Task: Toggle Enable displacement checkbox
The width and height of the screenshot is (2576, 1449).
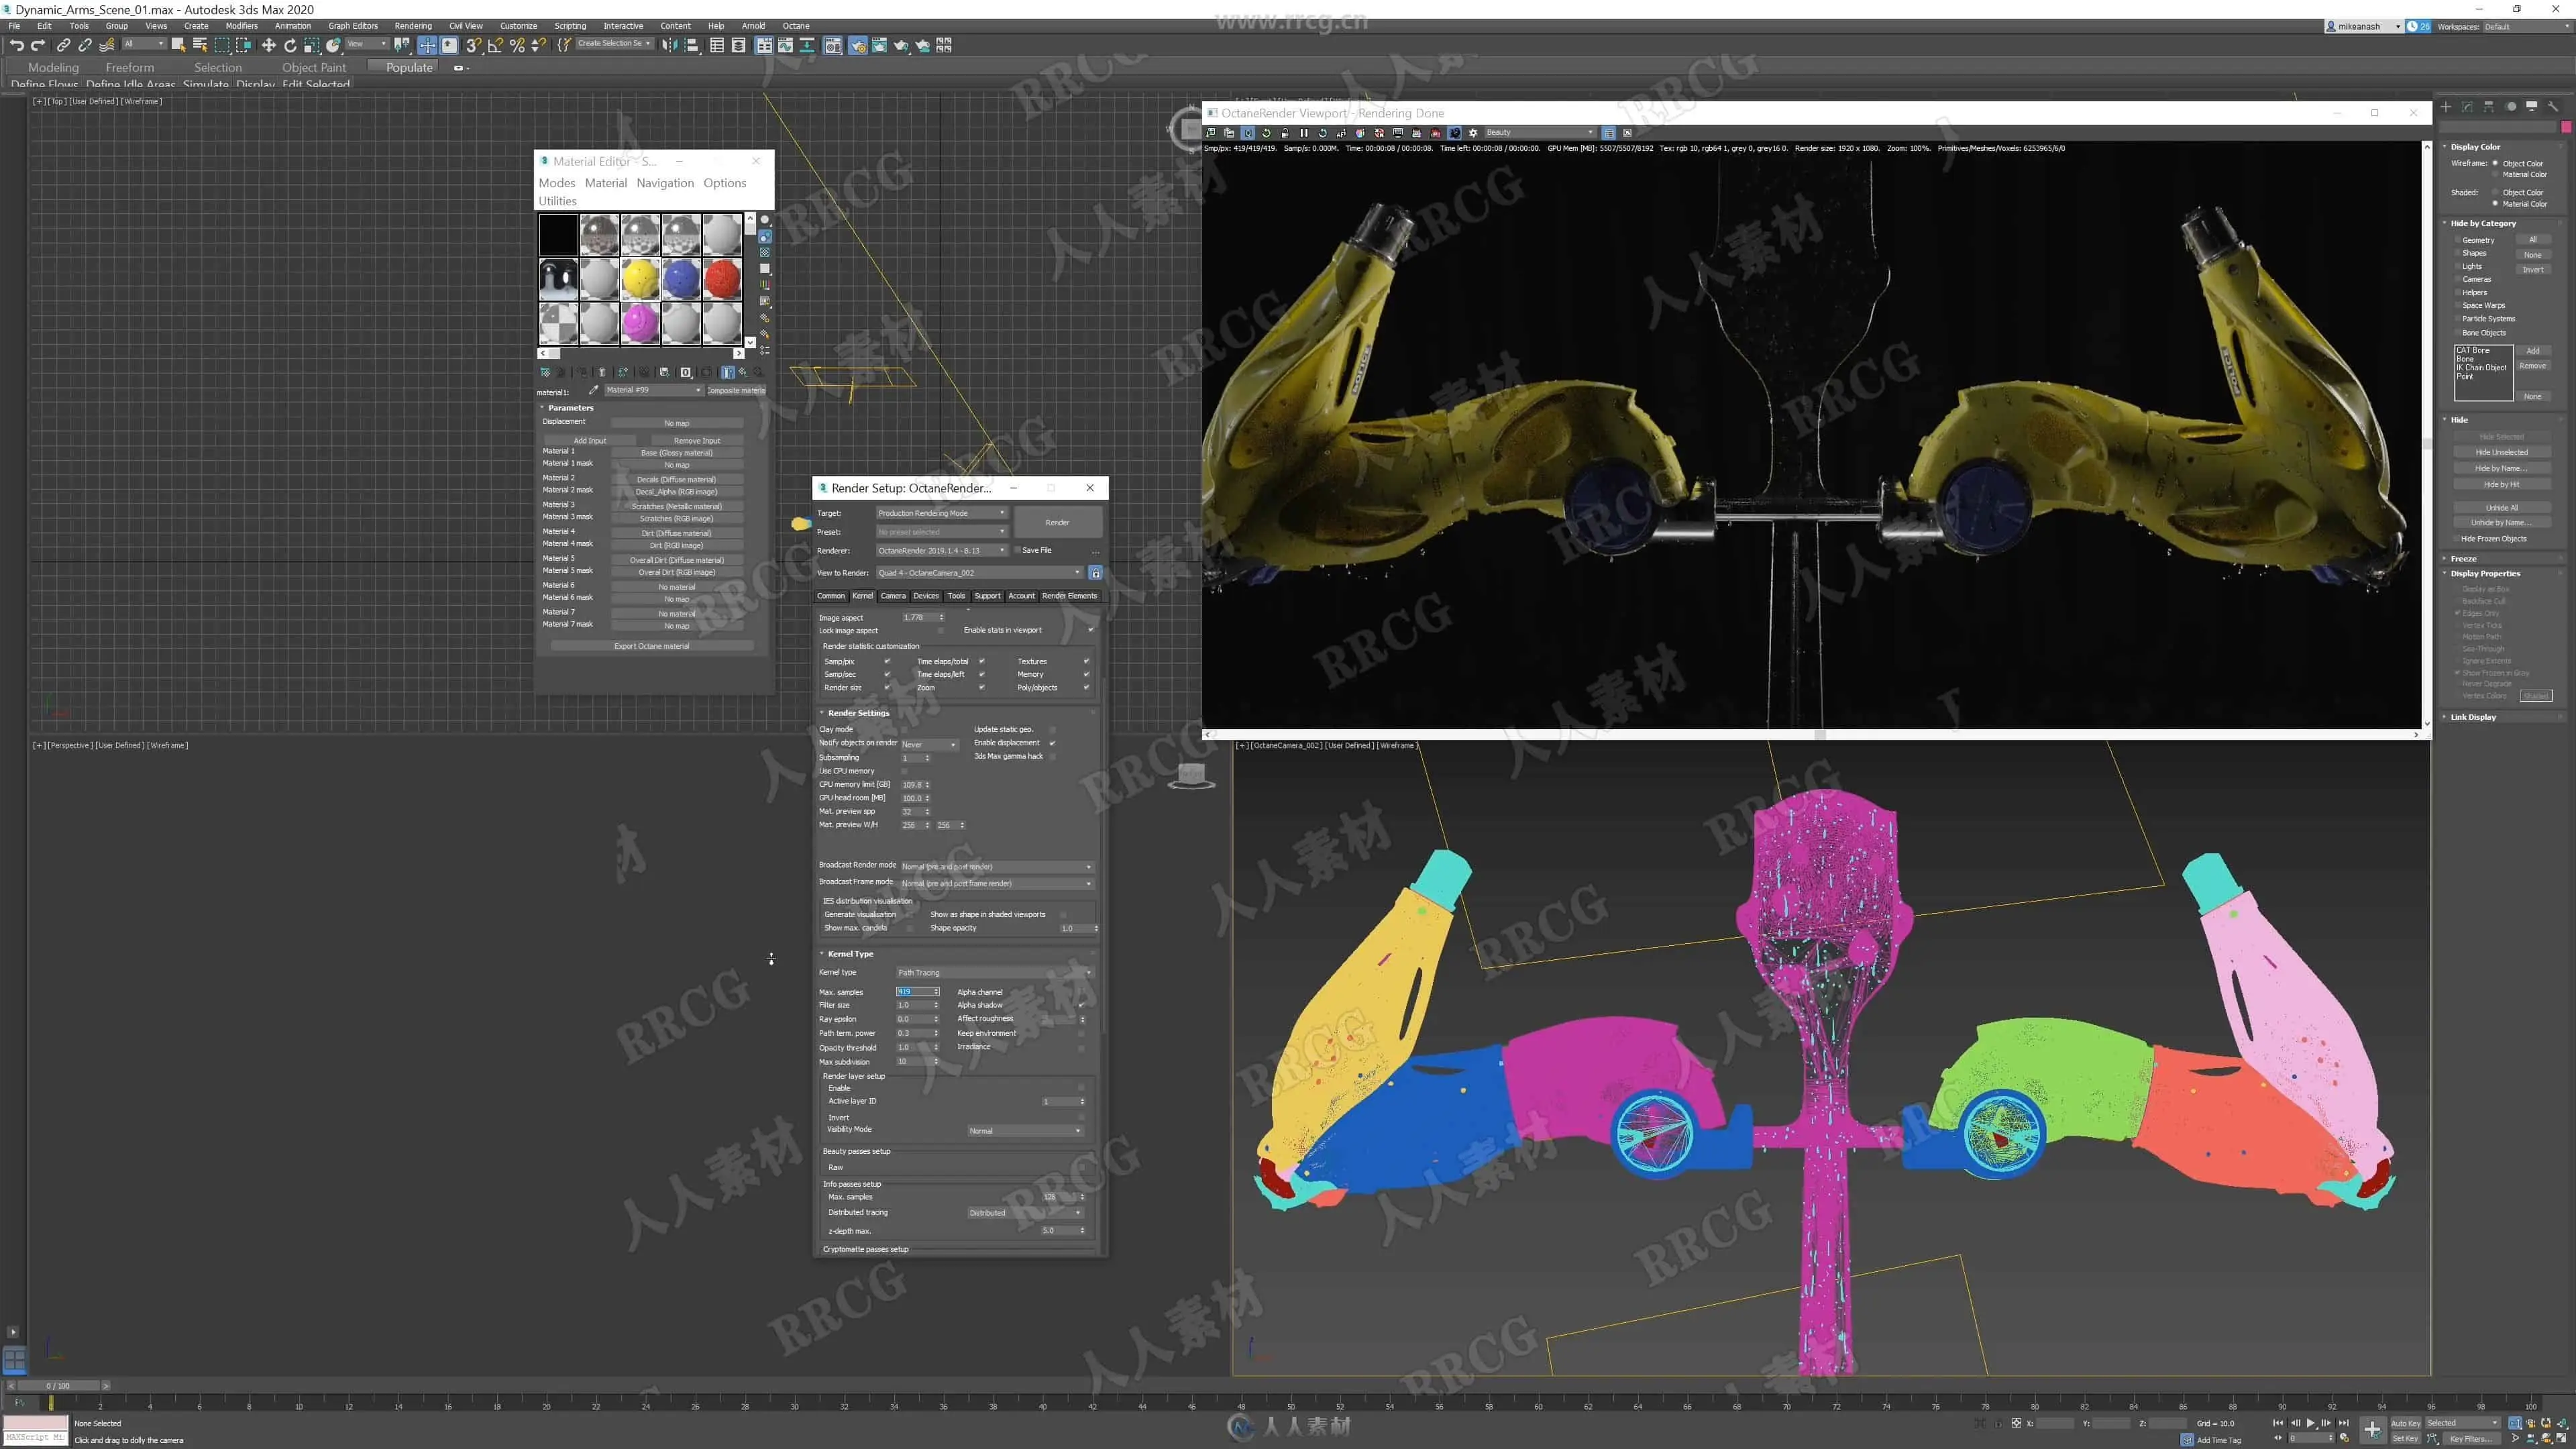Action: click(1052, 743)
